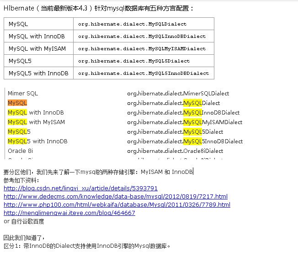The image size is (298, 256).
Task: Click 'org.hibernate.dialect.MySQL5Dialect' in the bordered table
Action: (134, 61)
